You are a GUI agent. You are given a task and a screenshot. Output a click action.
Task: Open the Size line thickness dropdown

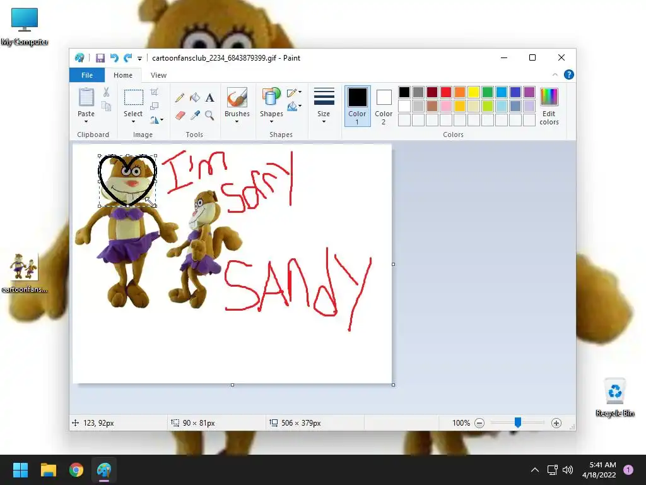click(x=324, y=105)
